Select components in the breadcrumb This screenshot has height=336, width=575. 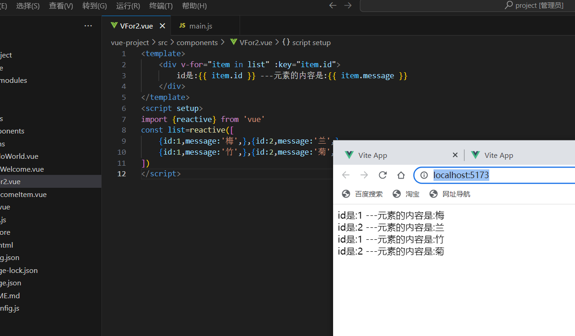(x=197, y=42)
